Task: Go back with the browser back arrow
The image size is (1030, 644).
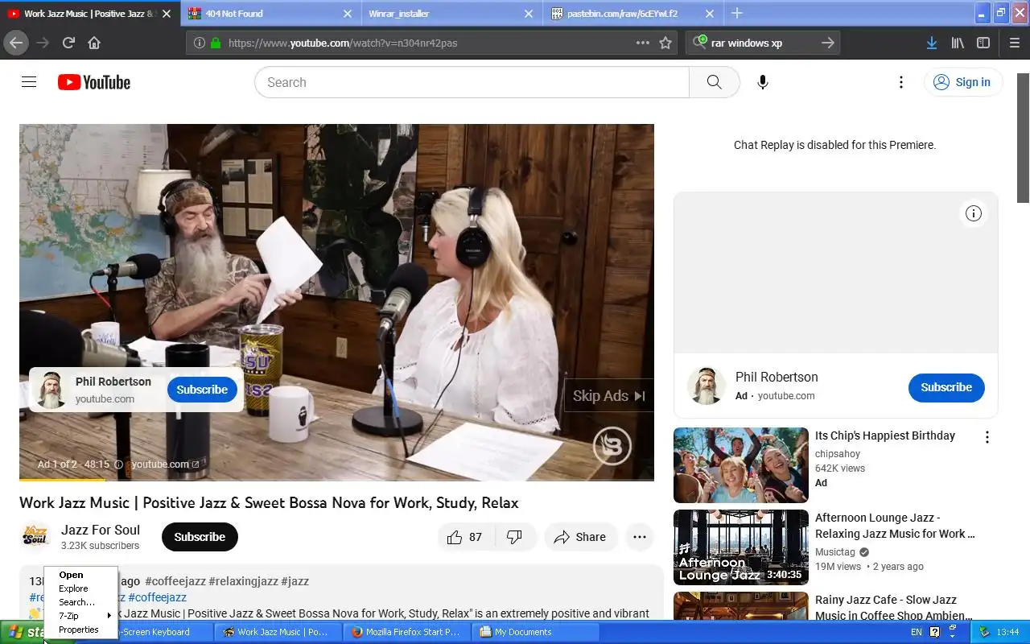Action: pyautogui.click(x=16, y=43)
